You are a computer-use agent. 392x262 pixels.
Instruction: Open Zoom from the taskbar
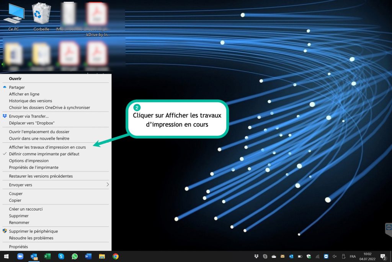click(x=20, y=257)
